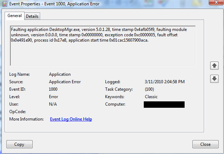The image size is (224, 154).
Task: Open the Event Log Online Help link
Action: pos(71,119)
